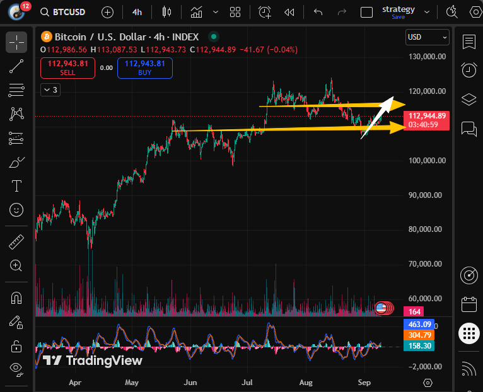Toggle magnet mode snapping

[x=16, y=297]
